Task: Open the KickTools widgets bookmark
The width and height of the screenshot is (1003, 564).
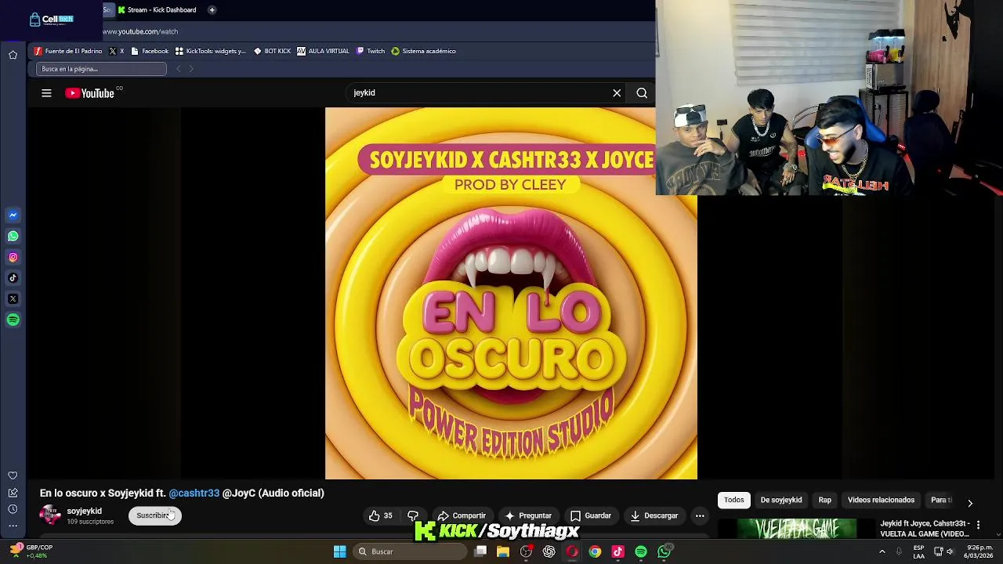Action: click(x=211, y=51)
